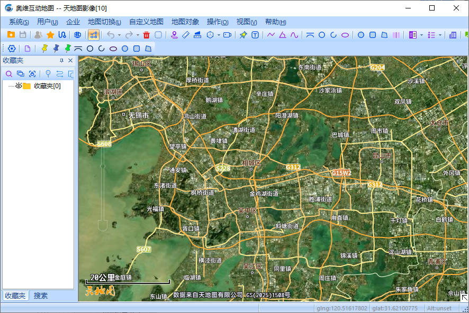Choose the purple ellipse drawing tool
Screen dimensions: 469x313
pos(345,35)
